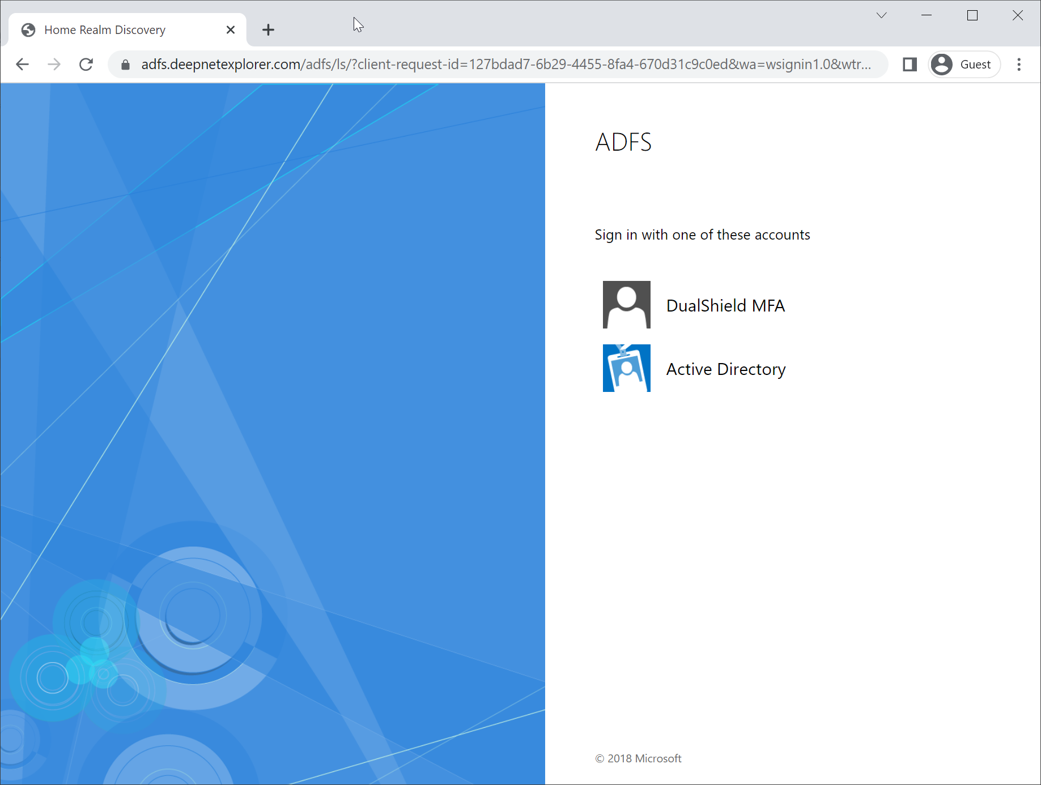Go back to the previous page
The height and width of the screenshot is (785, 1041).
pyautogui.click(x=23, y=65)
